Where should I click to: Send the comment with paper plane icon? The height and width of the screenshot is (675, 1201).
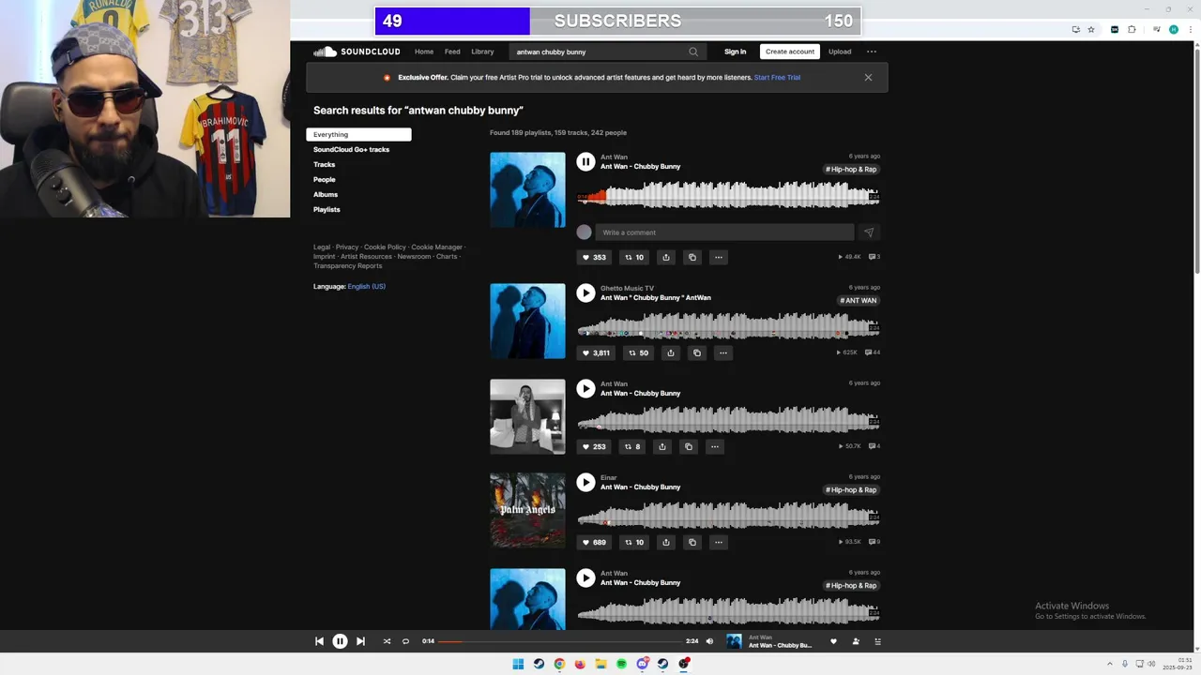(868, 232)
